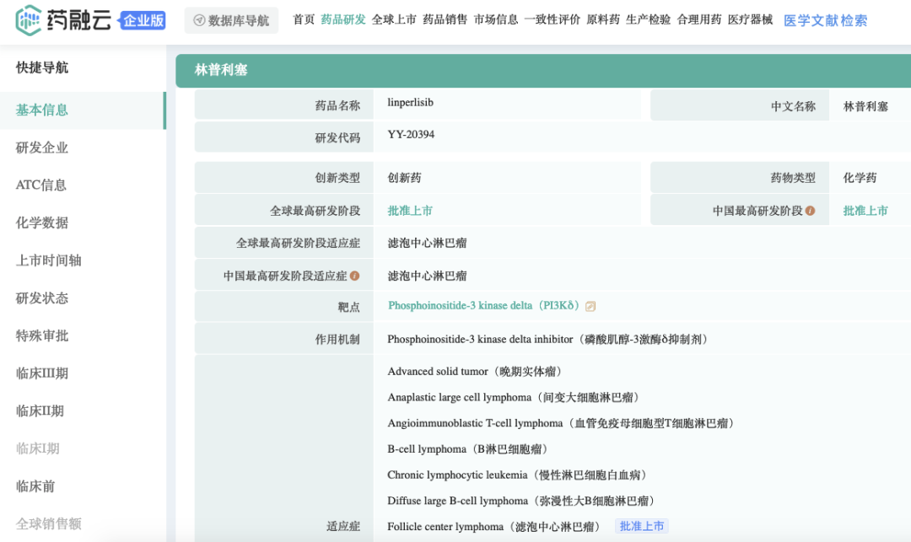Viewport: 911px width, 542px height.
Task: Open 医学文献检索 link
Action: (x=825, y=21)
